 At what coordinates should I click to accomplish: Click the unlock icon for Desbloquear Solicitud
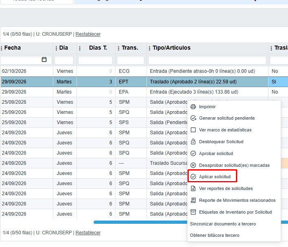click(x=193, y=142)
